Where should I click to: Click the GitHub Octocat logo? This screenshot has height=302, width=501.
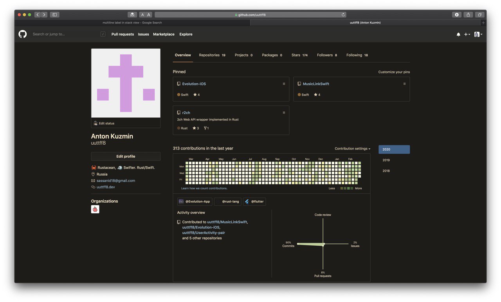coord(23,34)
